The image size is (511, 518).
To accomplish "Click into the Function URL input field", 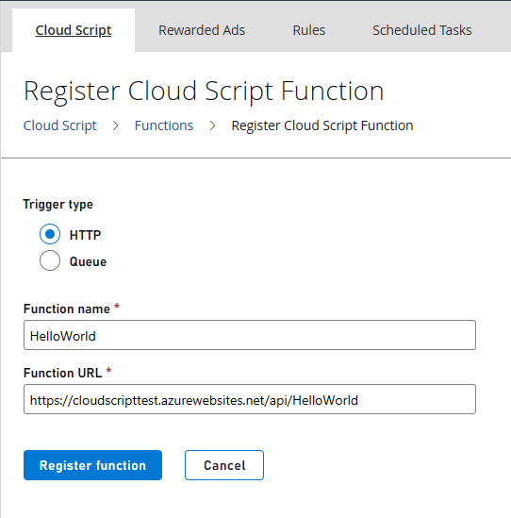I will [250, 399].
